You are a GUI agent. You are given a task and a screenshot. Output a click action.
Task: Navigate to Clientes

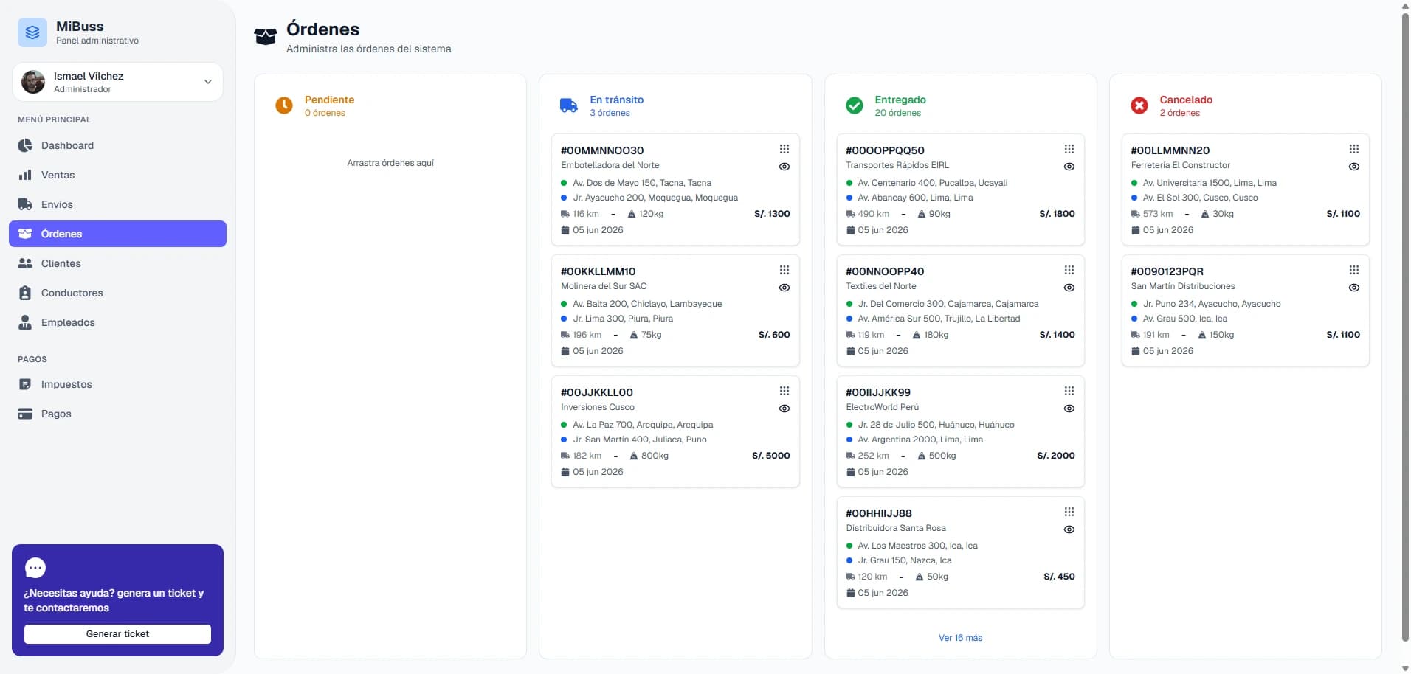tap(117, 263)
